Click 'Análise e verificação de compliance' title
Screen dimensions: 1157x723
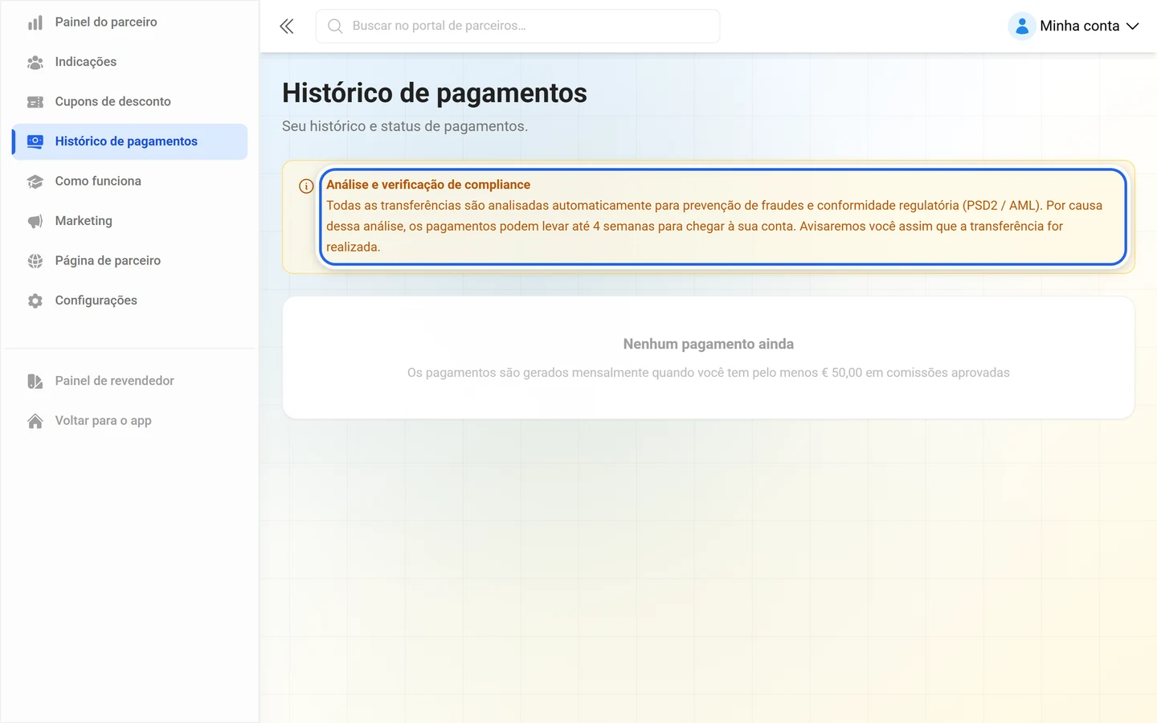(428, 185)
